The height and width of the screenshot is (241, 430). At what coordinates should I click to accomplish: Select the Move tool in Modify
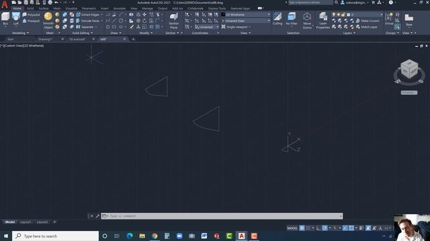click(x=144, y=15)
